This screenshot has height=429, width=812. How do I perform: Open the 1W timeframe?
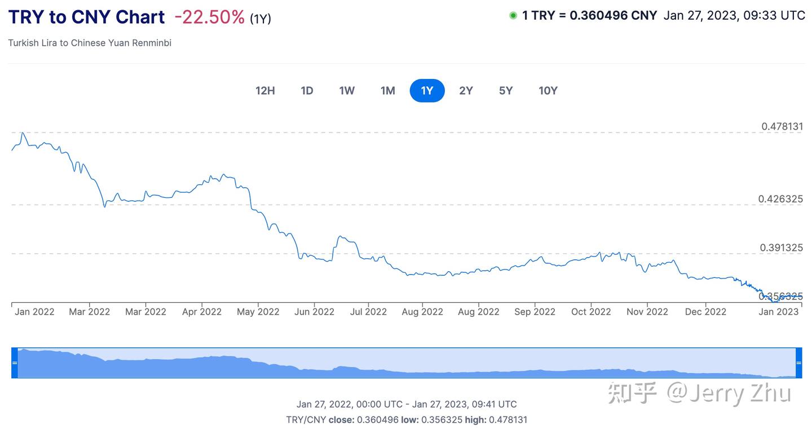[x=347, y=90]
